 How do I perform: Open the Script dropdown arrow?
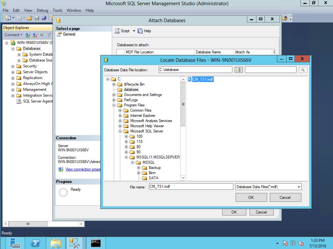(x=134, y=31)
